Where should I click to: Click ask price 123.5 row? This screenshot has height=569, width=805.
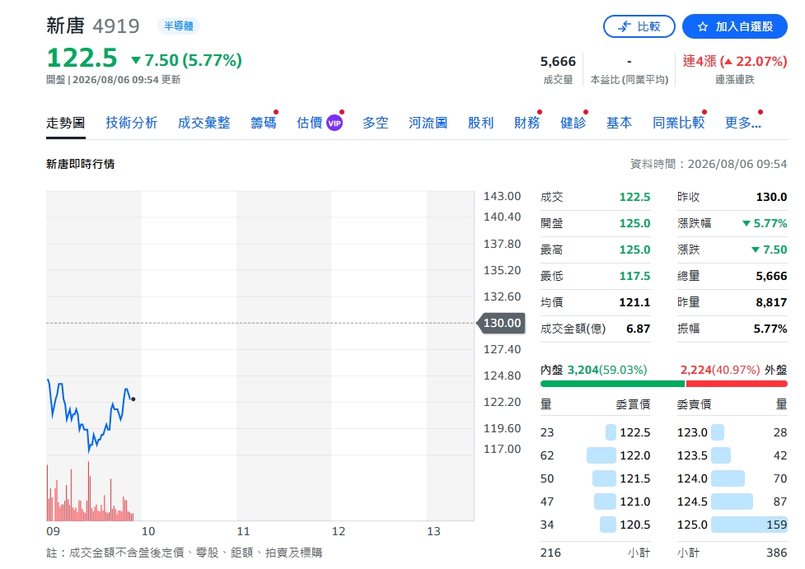click(x=732, y=455)
